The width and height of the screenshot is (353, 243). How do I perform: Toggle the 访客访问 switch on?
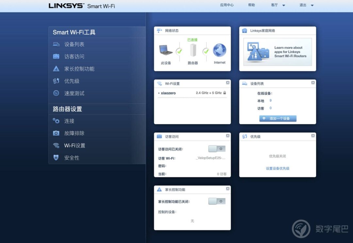217,149
